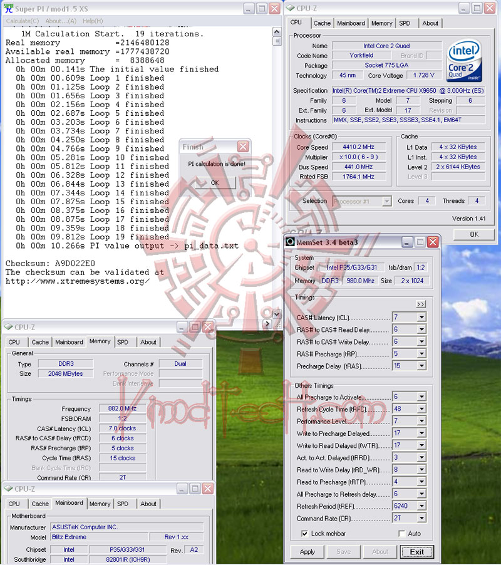Click CPU-Z Mainboard window title icon

tap(8, 489)
